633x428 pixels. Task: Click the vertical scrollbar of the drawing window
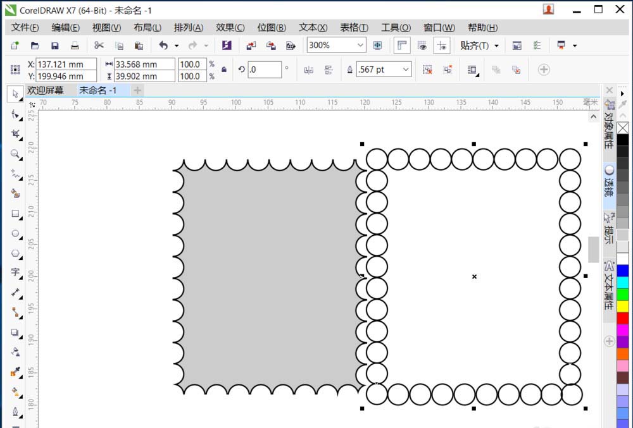click(594, 250)
